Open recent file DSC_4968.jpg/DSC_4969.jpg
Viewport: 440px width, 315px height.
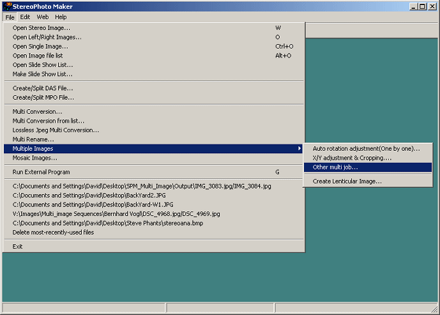[154, 214]
